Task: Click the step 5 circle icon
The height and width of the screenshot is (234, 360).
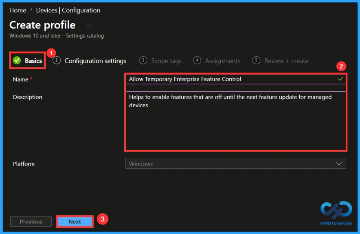Action: pos(256,60)
